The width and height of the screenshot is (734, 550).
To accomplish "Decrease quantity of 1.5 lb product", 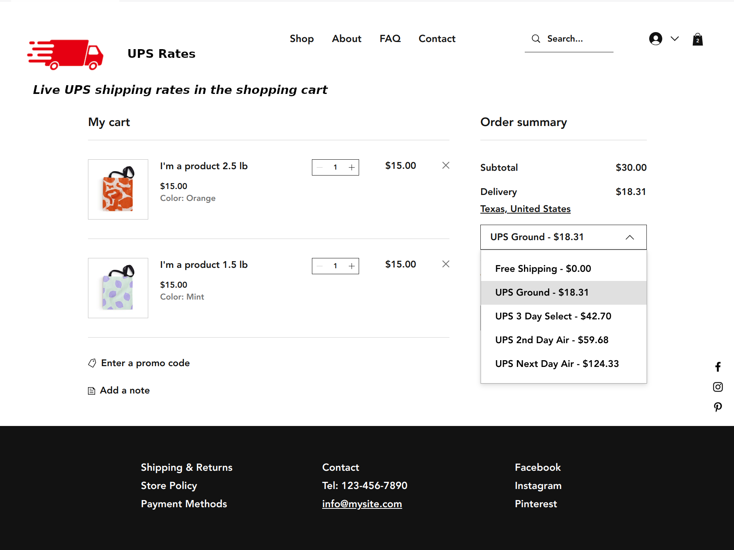I will pyautogui.click(x=320, y=266).
